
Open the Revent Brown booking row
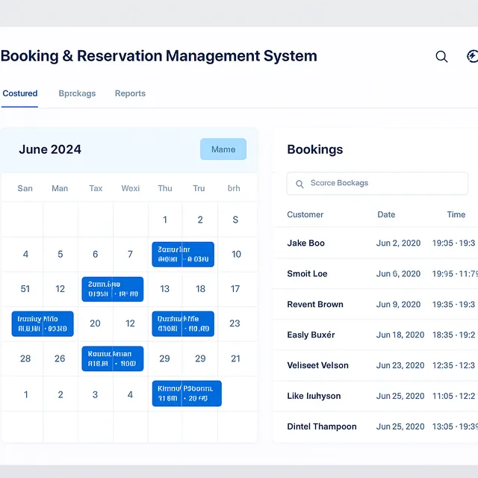click(x=375, y=304)
